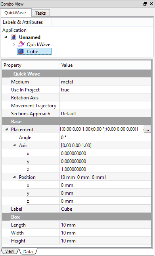Switch to the Tasks tab
The height and width of the screenshot is (256, 155).
click(x=40, y=13)
